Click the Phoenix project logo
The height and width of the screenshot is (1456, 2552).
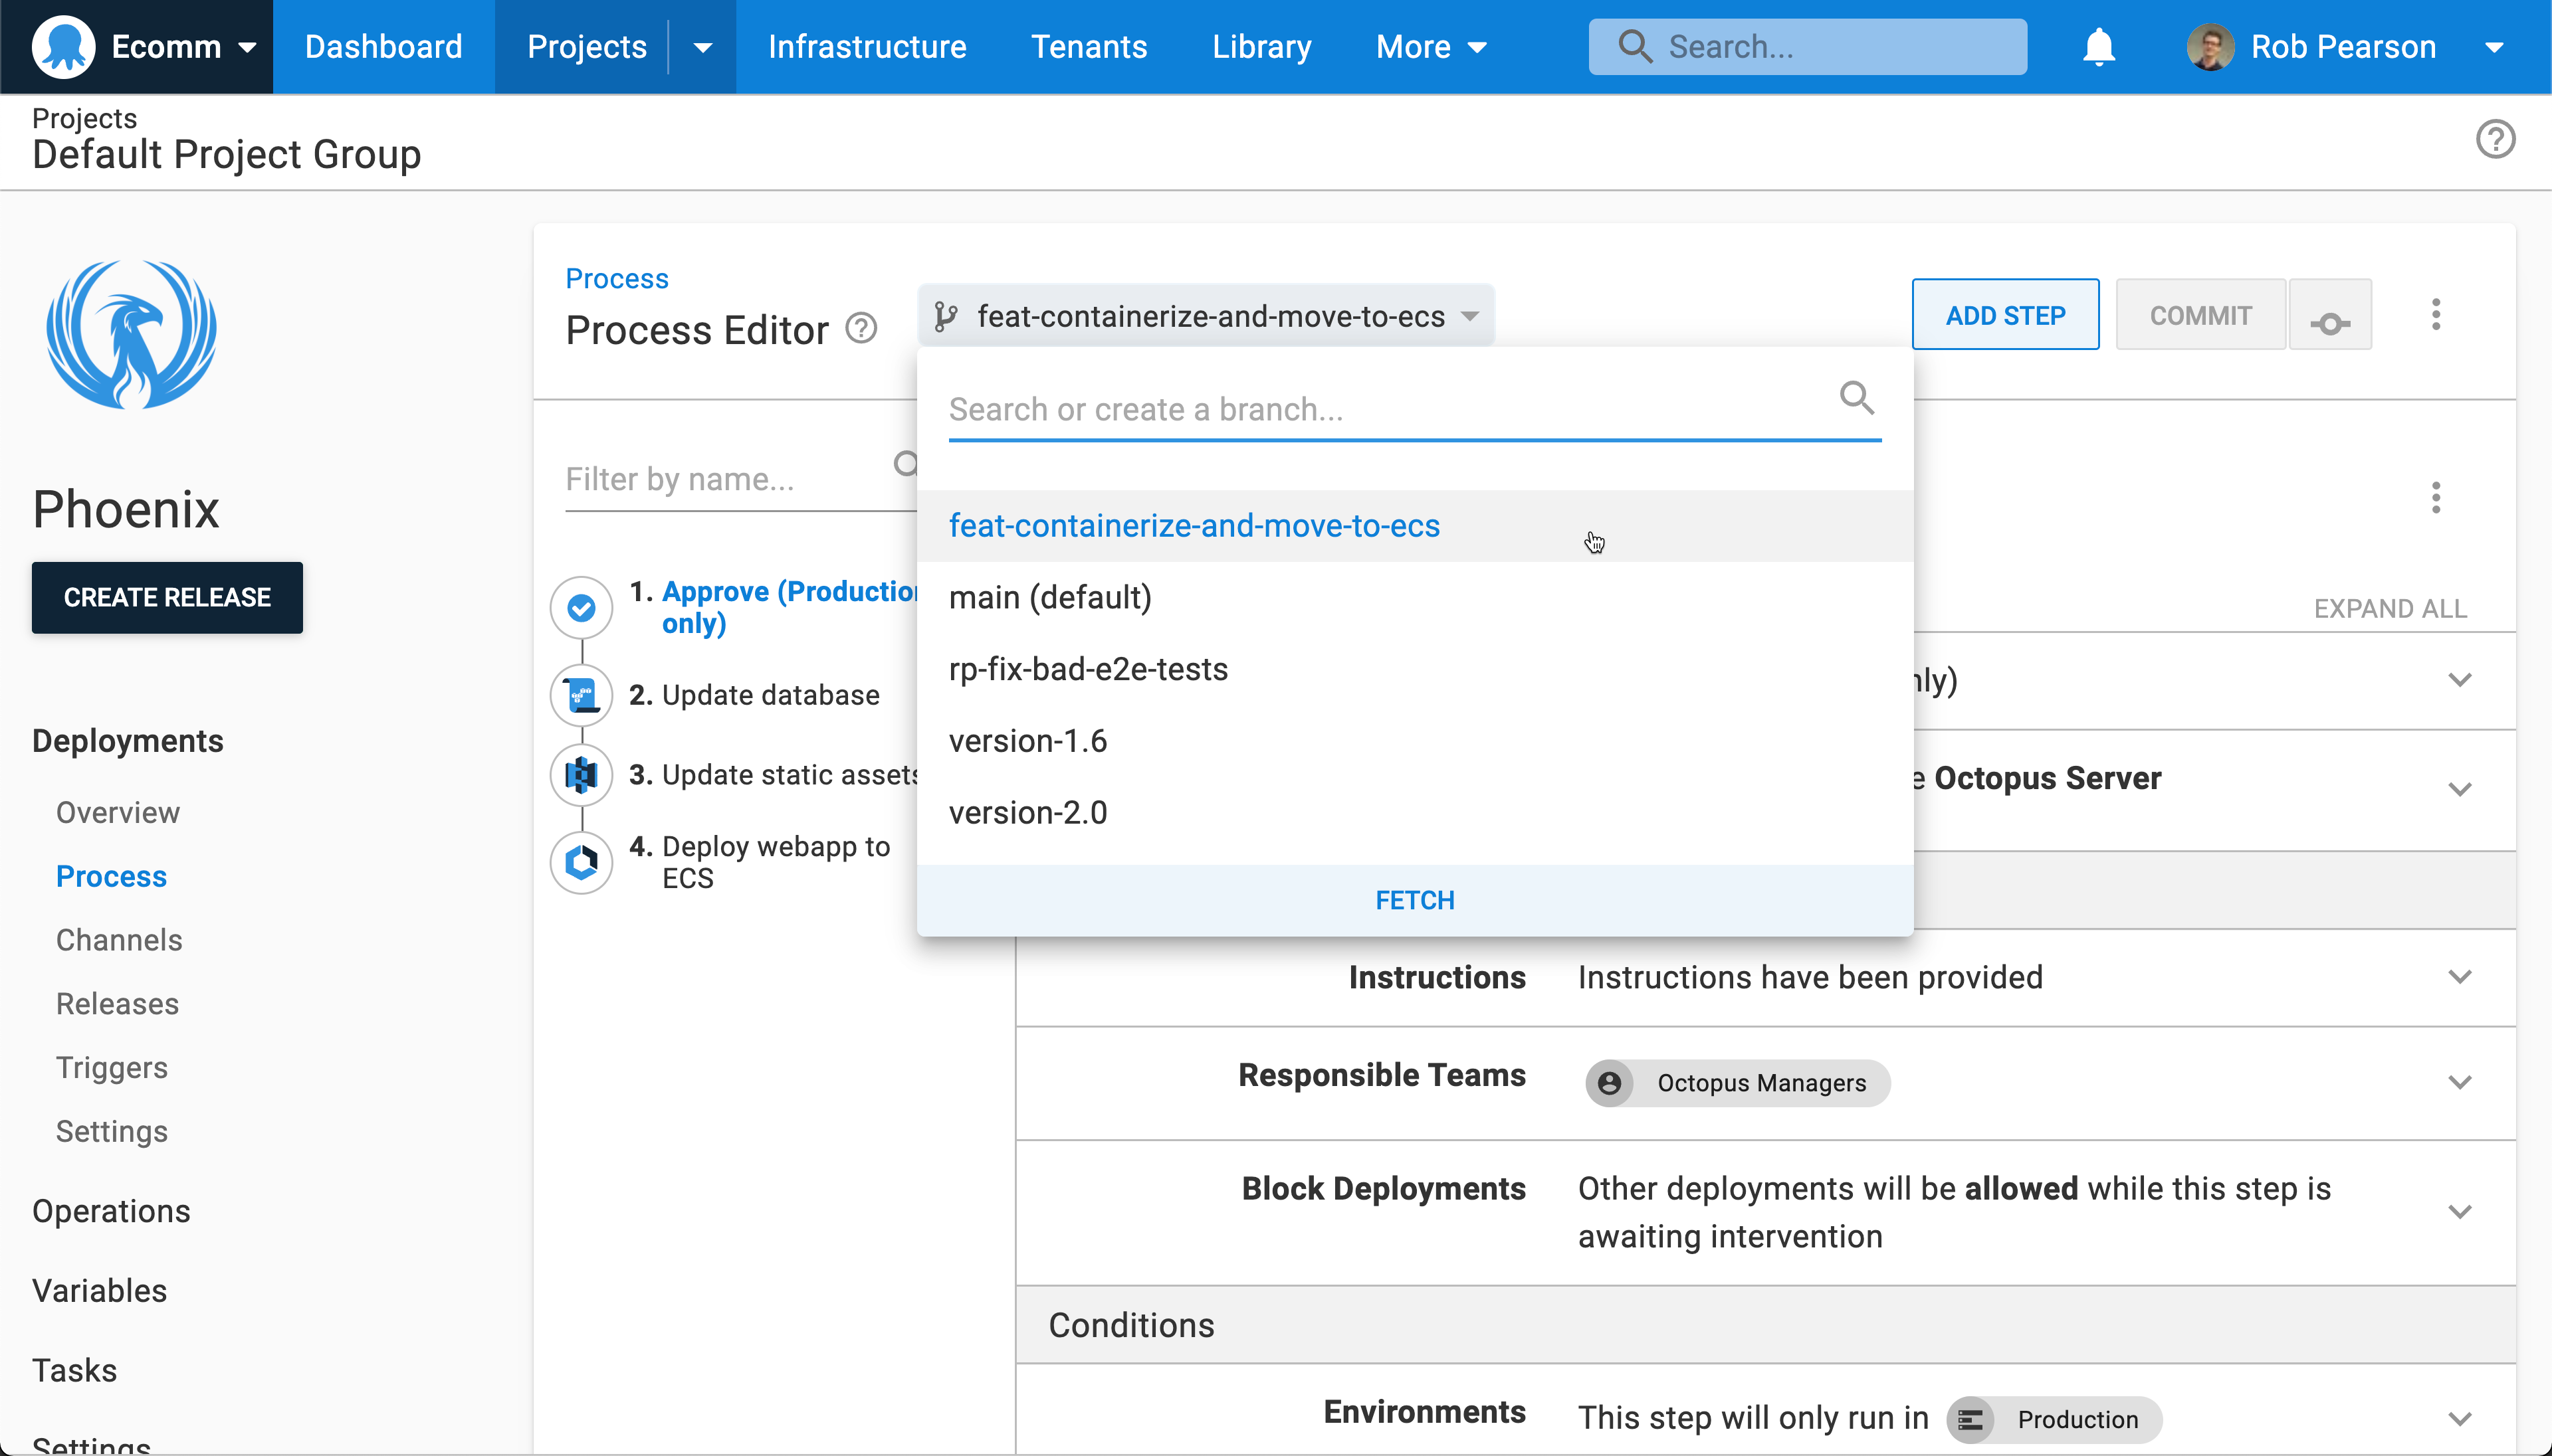click(131, 335)
